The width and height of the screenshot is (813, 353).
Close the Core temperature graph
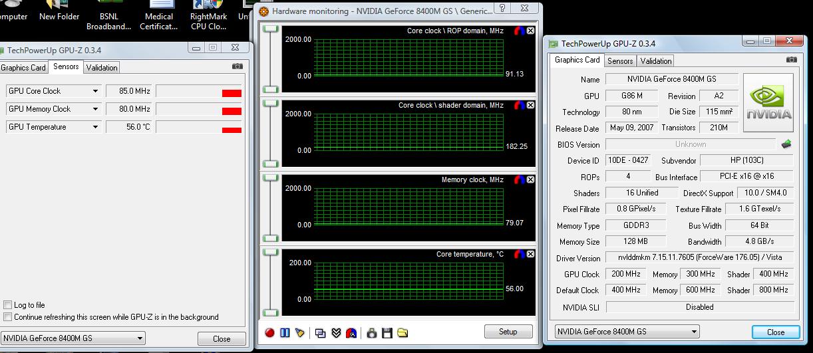coord(531,254)
